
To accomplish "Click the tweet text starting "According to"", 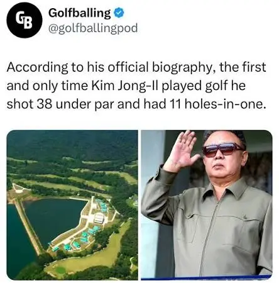I will (x=136, y=86).
